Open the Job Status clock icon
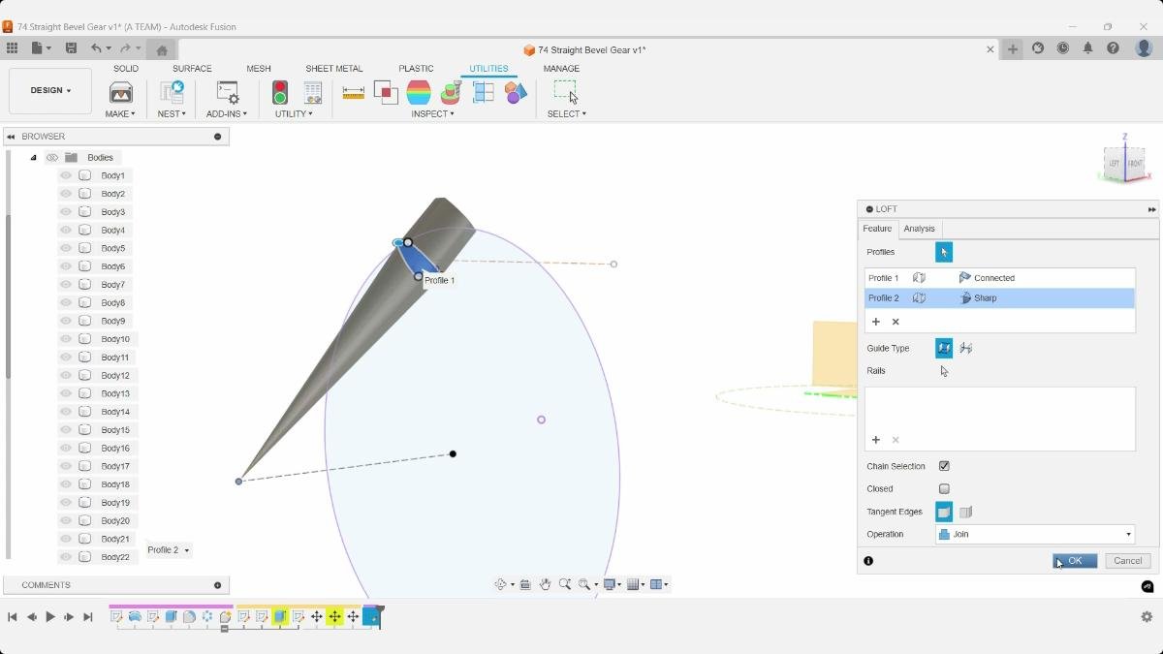Screen dimensions: 1163x654 pos(1063,48)
